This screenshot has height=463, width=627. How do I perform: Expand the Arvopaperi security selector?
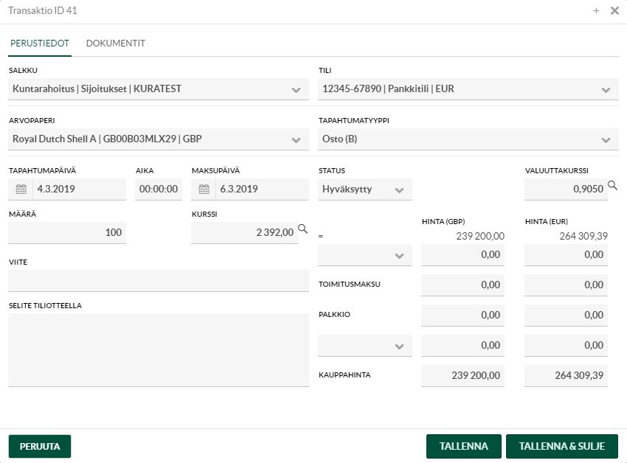point(296,139)
